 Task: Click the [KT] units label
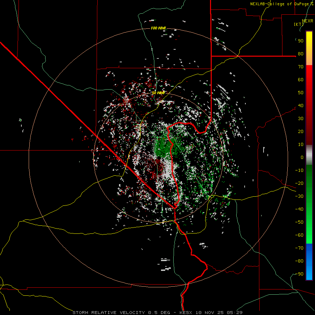click(x=299, y=24)
